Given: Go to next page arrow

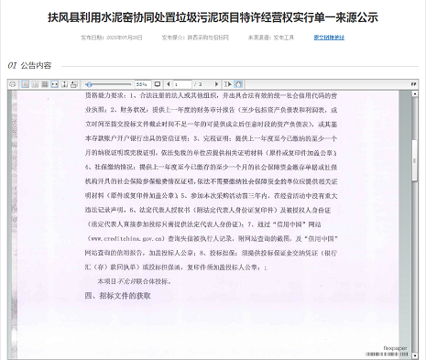Looking at the screenshot, I should pyautogui.click(x=216, y=84).
